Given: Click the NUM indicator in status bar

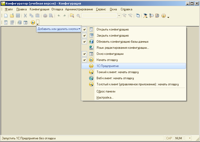Looking at the screenshot, I should click(179, 138).
